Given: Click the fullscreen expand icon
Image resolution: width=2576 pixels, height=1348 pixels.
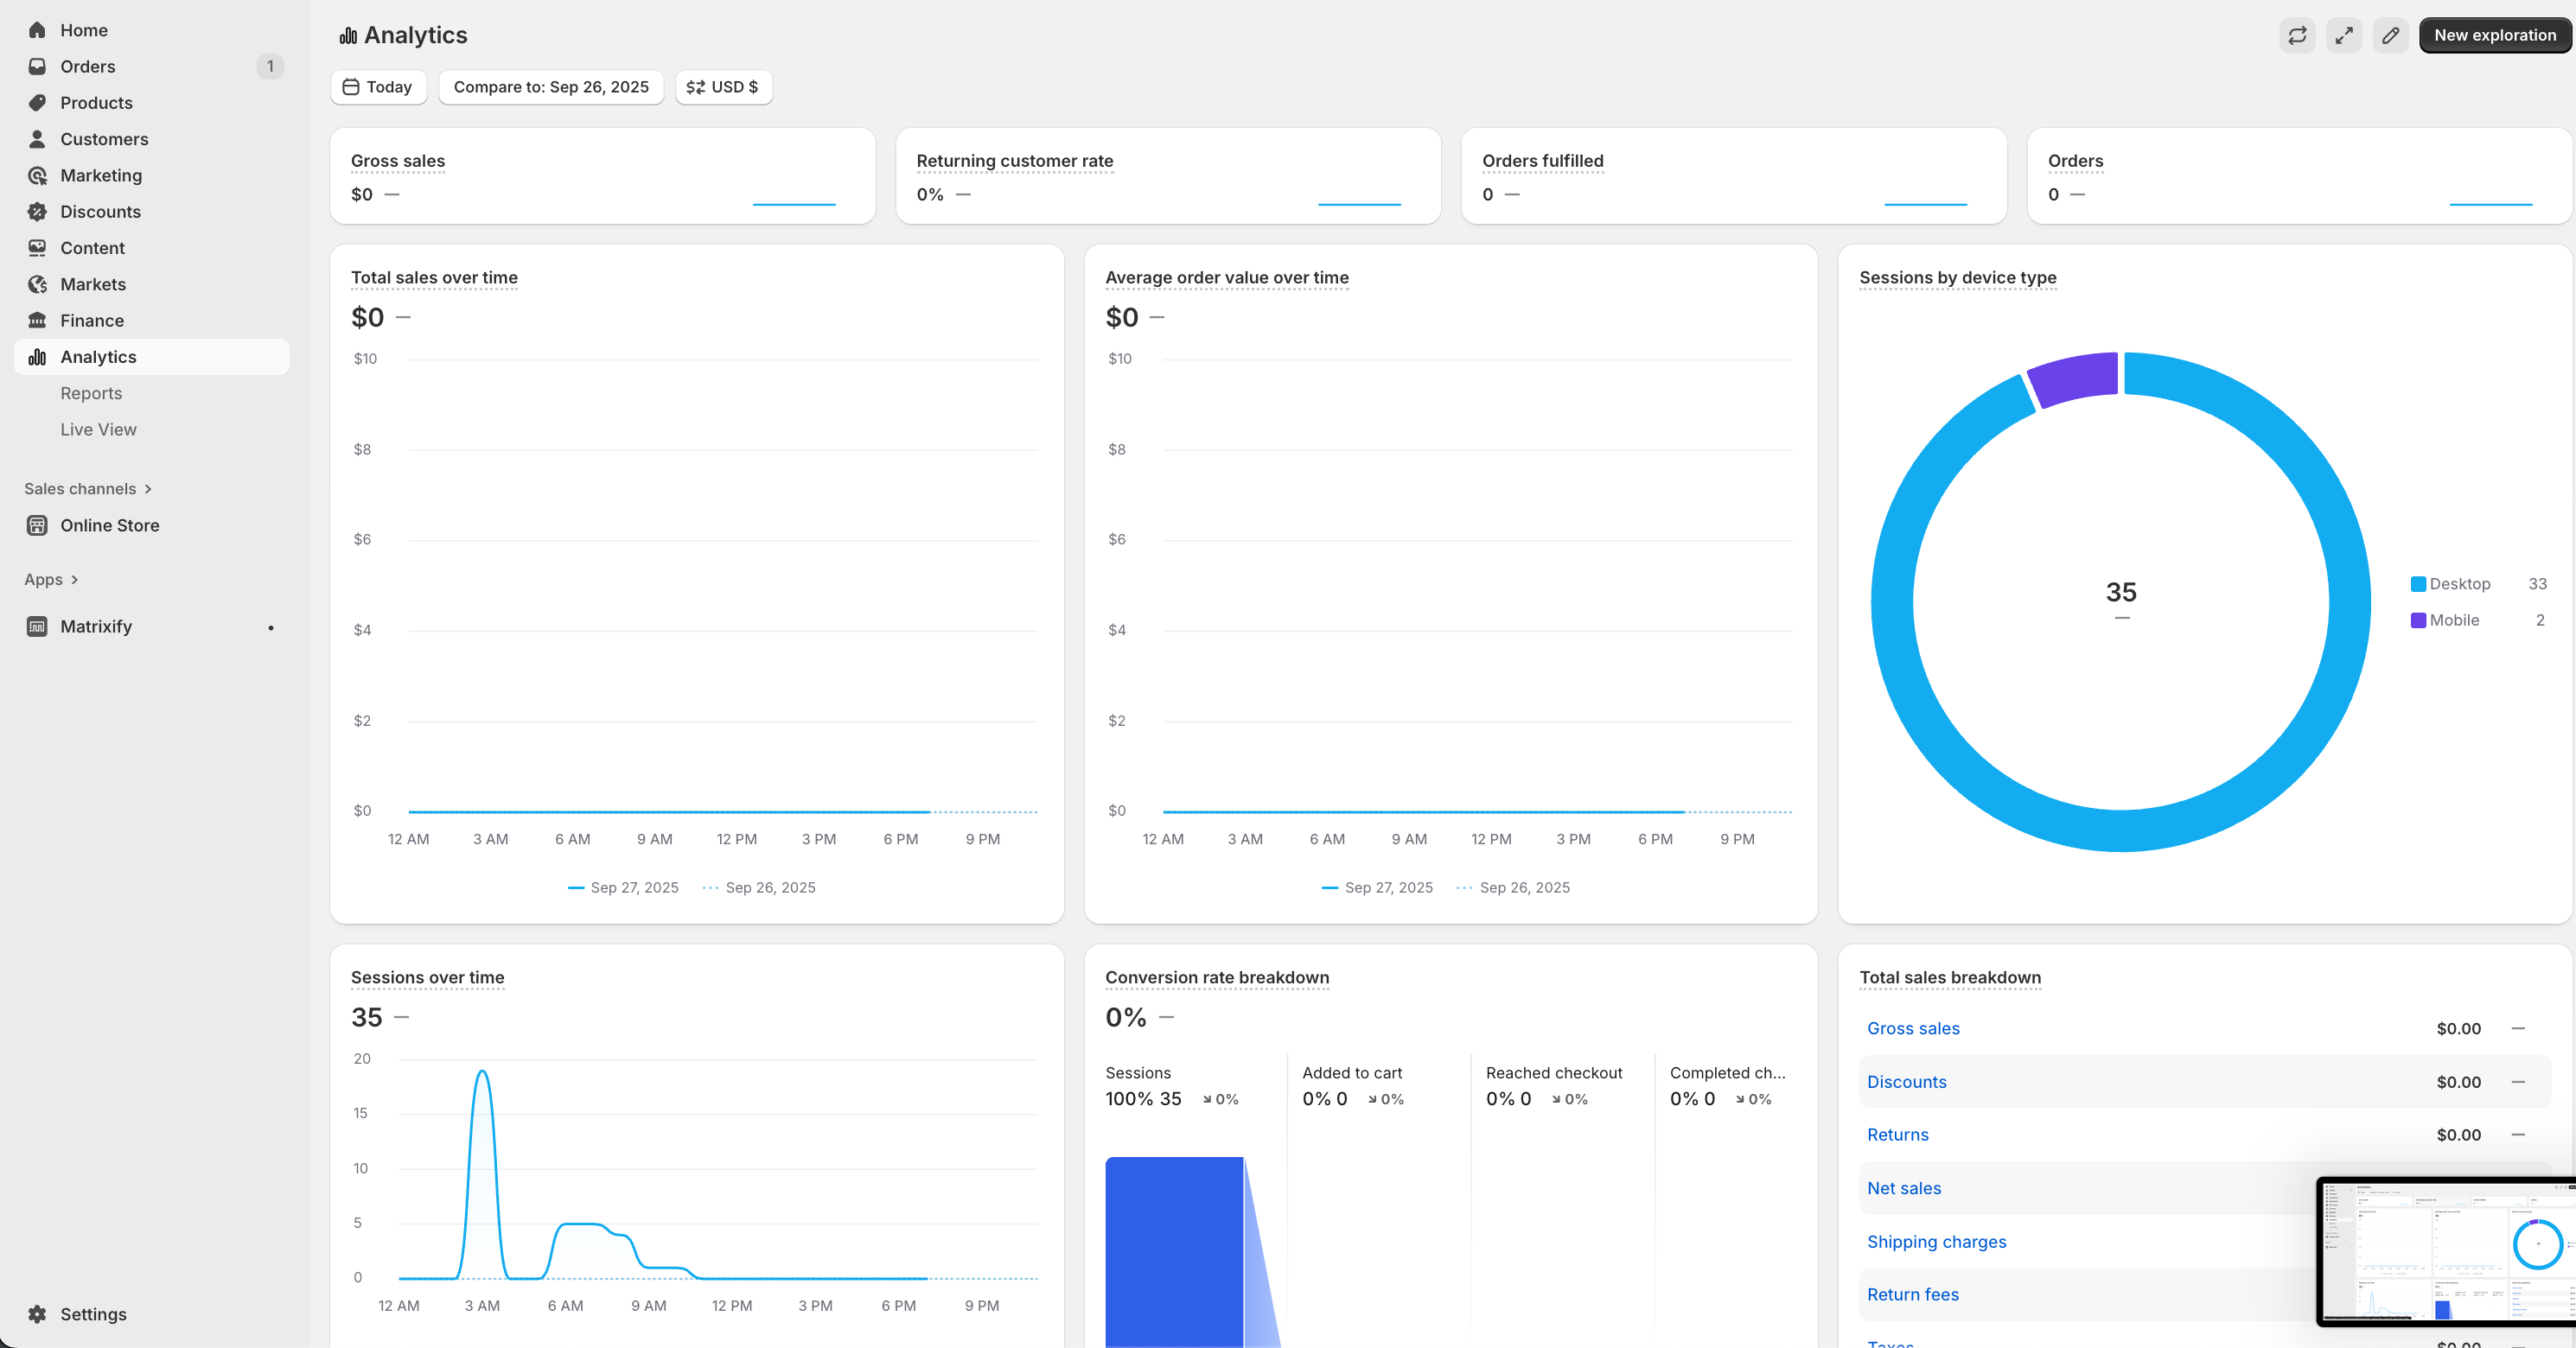Looking at the screenshot, I should tap(2343, 35).
